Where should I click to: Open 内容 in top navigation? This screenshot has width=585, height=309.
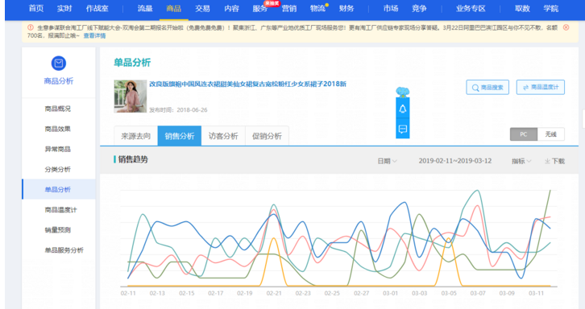[x=231, y=8]
